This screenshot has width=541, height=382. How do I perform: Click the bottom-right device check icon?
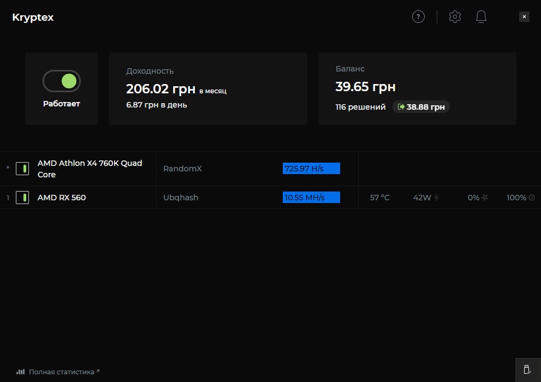coord(527,370)
